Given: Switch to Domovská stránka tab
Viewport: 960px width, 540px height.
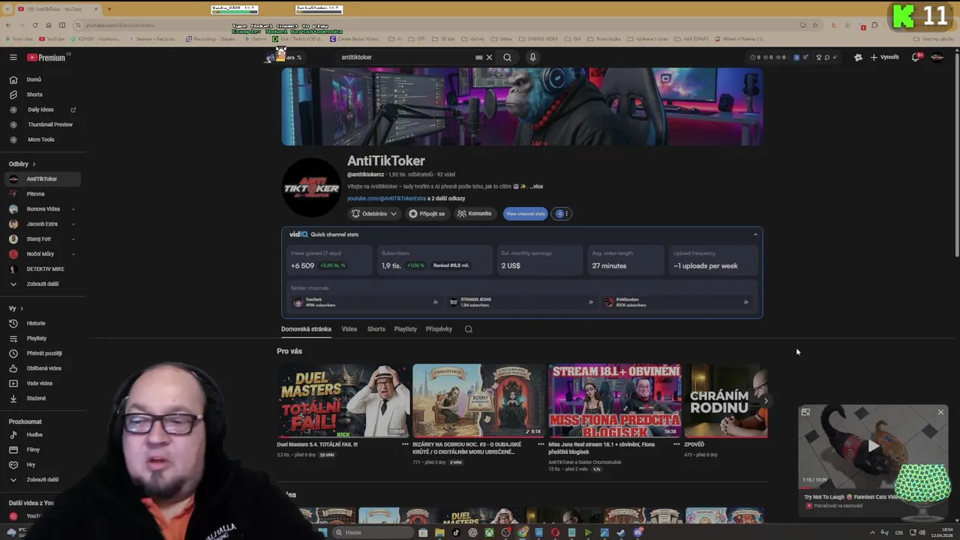Looking at the screenshot, I should [306, 329].
